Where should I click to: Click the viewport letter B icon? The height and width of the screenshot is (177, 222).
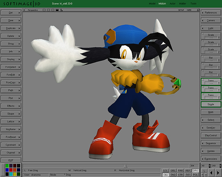click(x=24, y=10)
